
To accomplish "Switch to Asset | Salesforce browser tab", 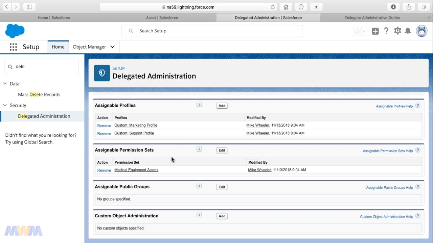I will pos(162,18).
